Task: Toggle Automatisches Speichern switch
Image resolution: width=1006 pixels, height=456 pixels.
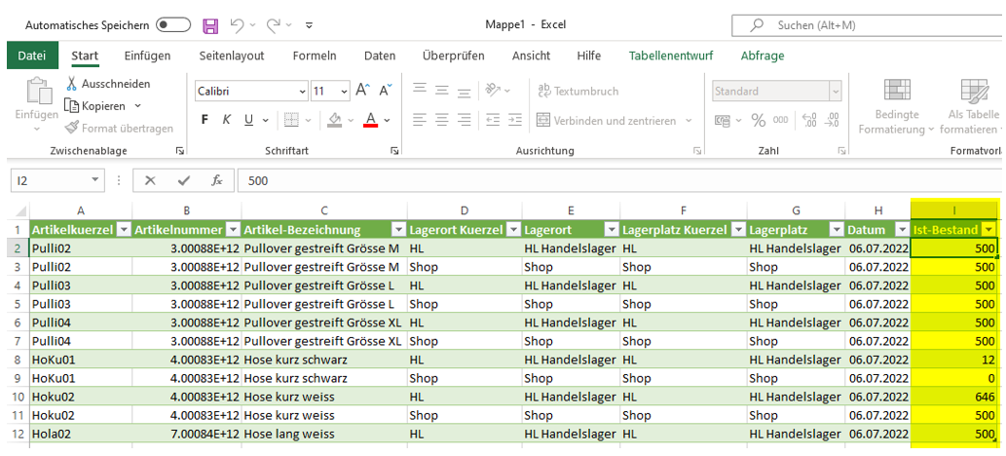Action: pos(173,25)
